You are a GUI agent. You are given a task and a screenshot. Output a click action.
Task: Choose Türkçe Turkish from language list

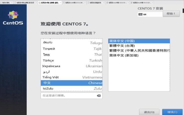(71, 60)
